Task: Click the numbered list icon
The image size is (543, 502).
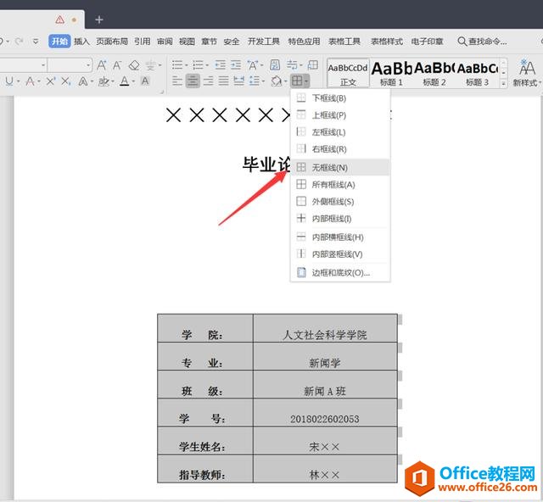Action: click(198, 64)
